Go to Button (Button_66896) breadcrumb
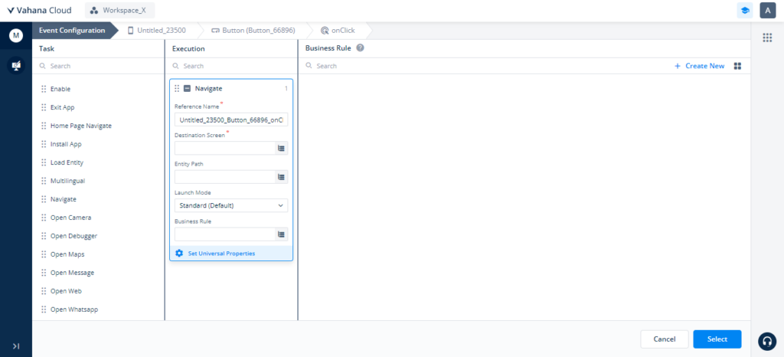Image resolution: width=784 pixels, height=357 pixels. tap(253, 30)
